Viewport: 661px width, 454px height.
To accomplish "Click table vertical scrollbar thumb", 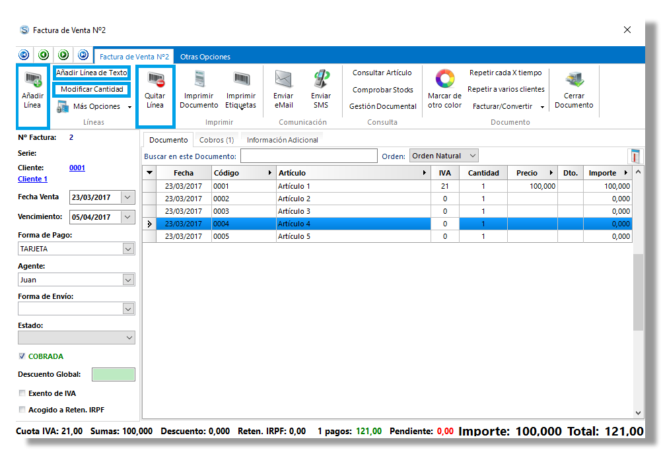I will click(x=639, y=292).
